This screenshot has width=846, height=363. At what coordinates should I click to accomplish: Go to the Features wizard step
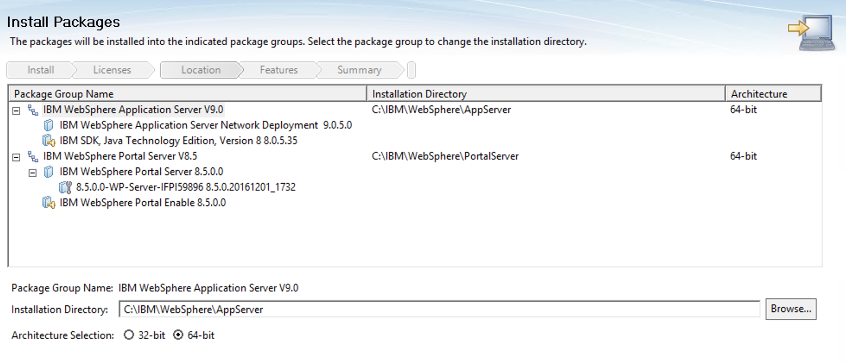pos(279,70)
